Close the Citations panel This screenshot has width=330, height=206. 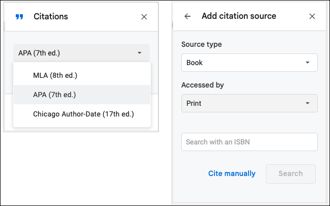tap(144, 17)
